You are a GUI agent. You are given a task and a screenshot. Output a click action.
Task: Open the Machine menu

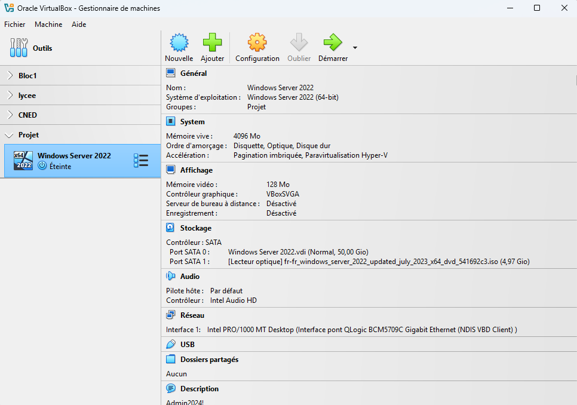[48, 24]
